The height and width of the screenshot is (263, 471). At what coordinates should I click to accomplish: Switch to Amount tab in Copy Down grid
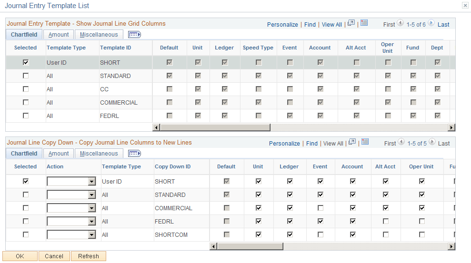coord(59,154)
